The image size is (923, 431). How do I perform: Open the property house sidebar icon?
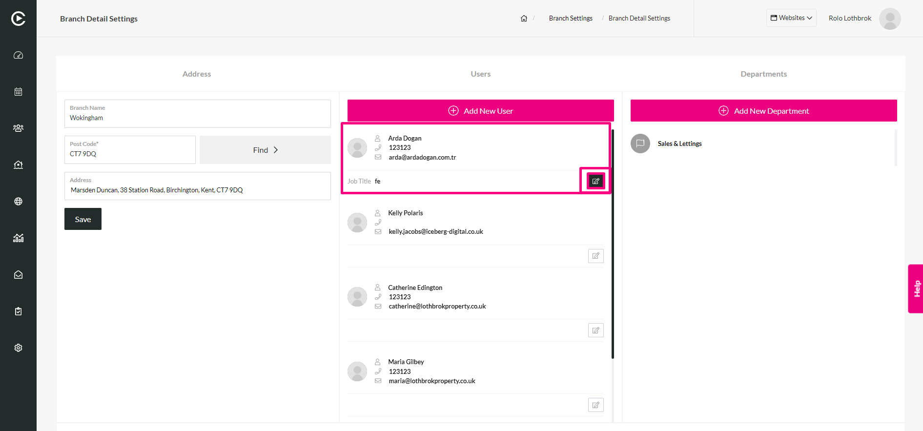(x=18, y=165)
